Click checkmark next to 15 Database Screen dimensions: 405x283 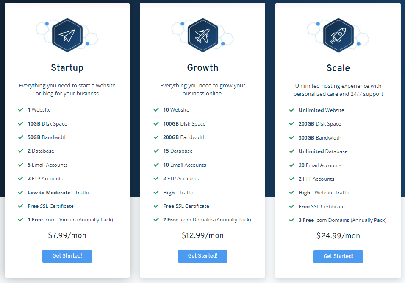tap(156, 151)
